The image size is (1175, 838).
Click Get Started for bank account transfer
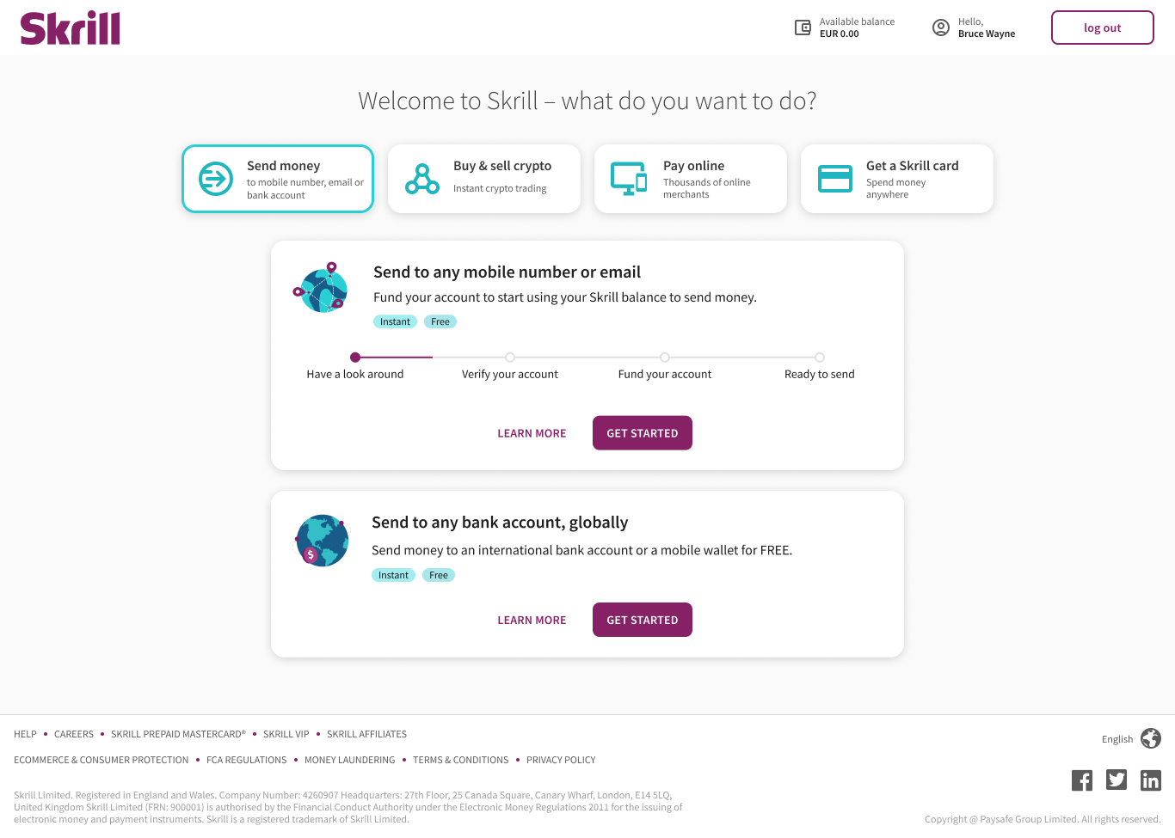643,620
